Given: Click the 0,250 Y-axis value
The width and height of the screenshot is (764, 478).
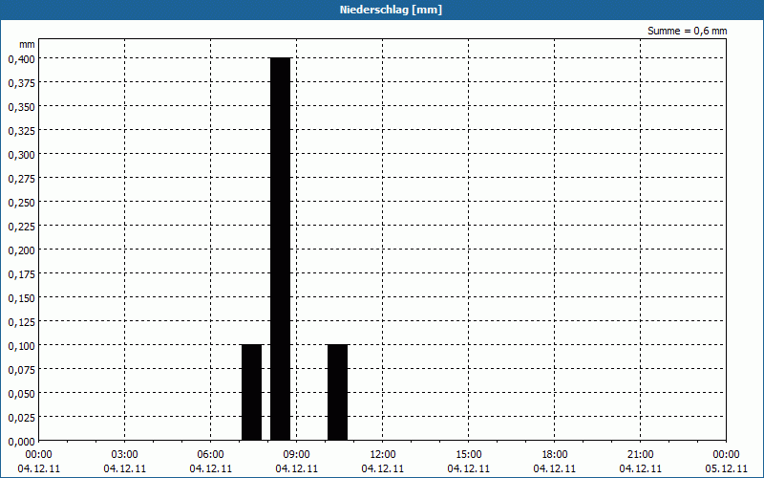Looking at the screenshot, I should pyautogui.click(x=21, y=203).
